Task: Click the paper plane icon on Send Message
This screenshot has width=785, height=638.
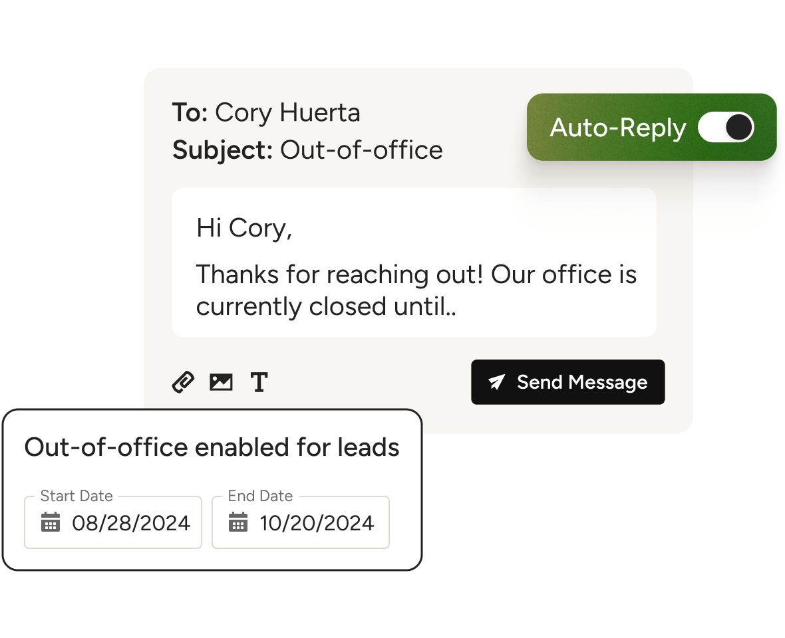Action: click(x=496, y=382)
